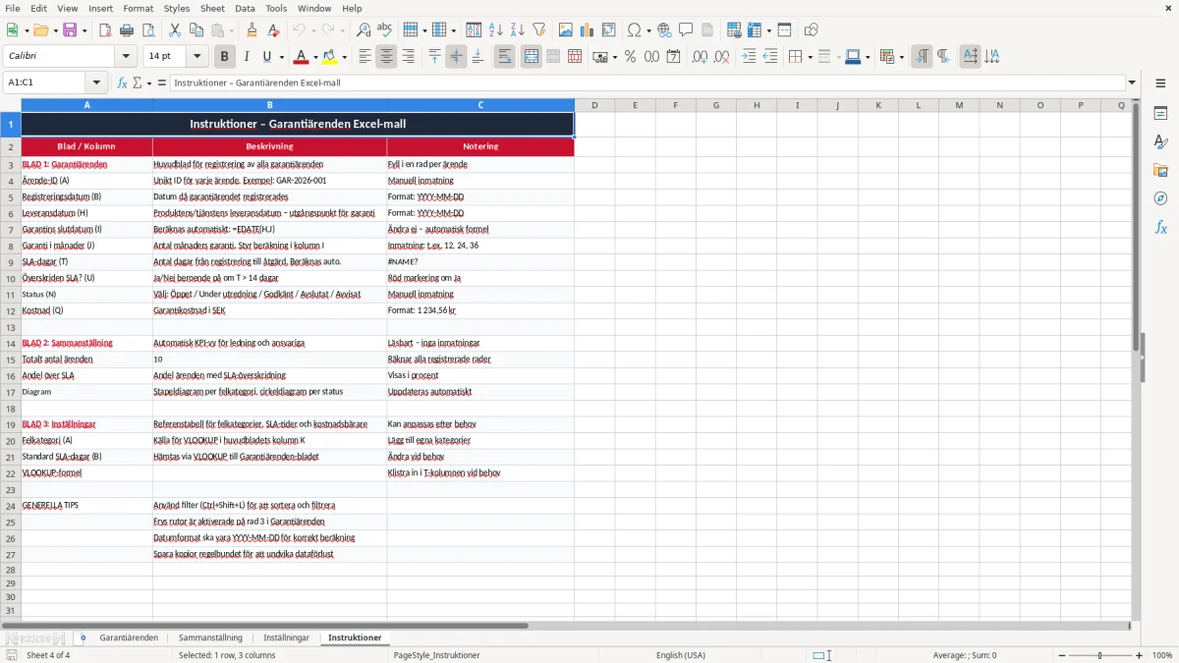Open the Borders dropdown arrow
Image resolution: width=1179 pixels, height=663 pixels.
[810, 57]
